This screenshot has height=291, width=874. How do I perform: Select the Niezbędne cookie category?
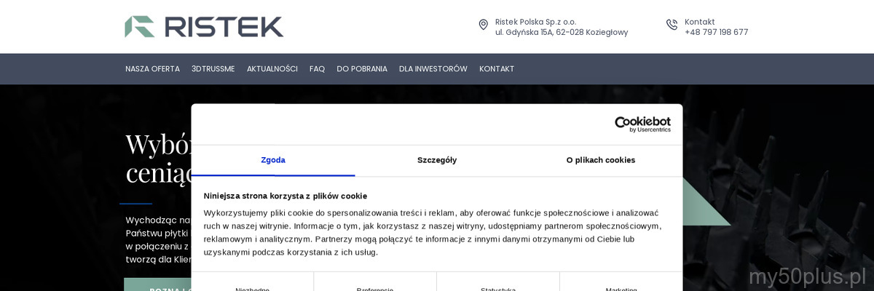tap(252, 288)
